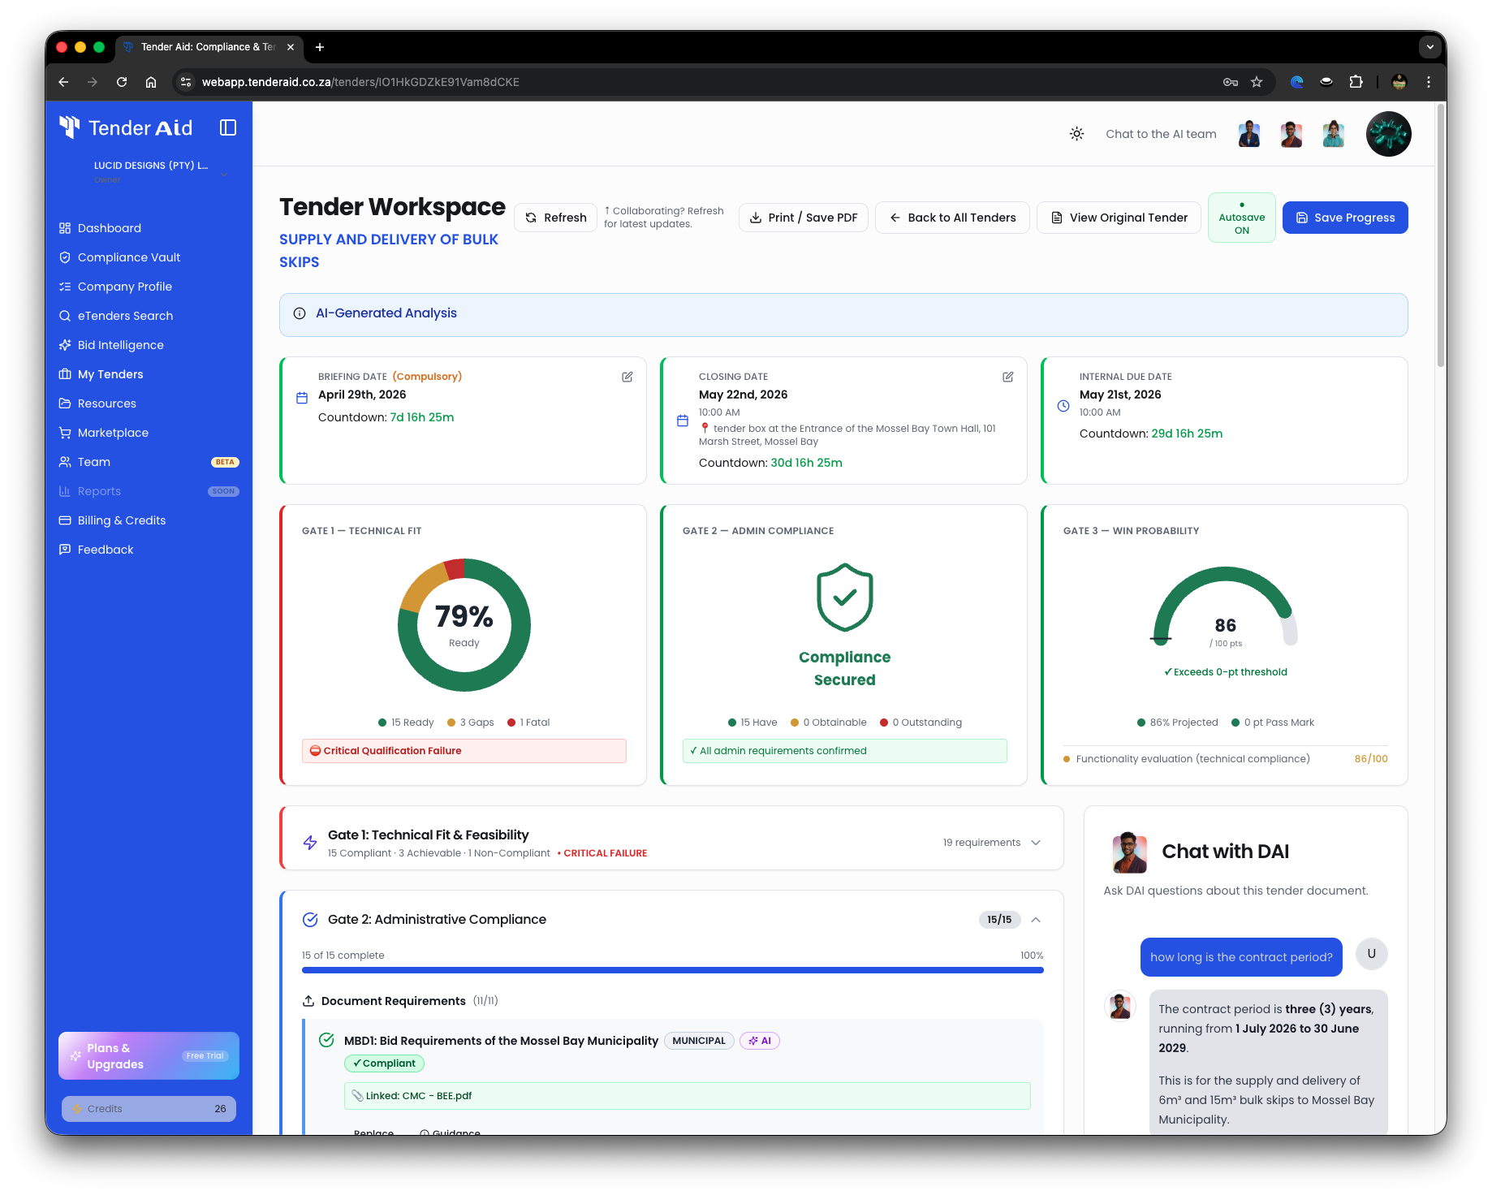1492x1195 pixels.
Task: Click the third AI team member avatar
Action: coord(1334,134)
